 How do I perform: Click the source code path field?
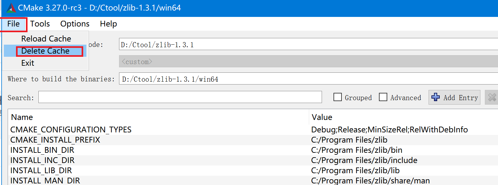coord(308,44)
